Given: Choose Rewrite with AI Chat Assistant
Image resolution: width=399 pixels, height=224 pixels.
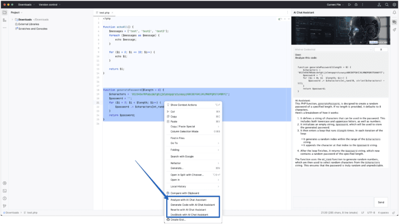Looking at the screenshot, I should tap(193, 210).
